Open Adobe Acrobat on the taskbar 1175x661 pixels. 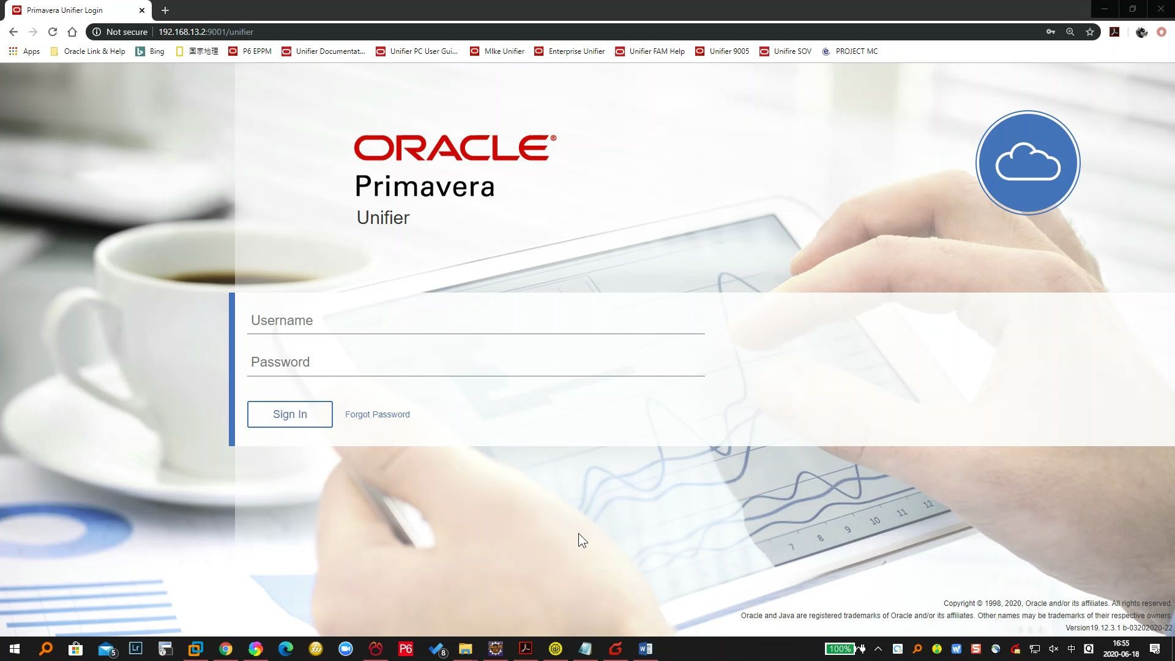(x=526, y=649)
